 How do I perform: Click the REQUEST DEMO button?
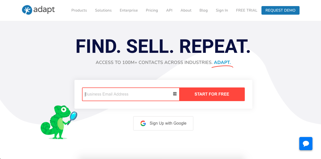[280, 10]
